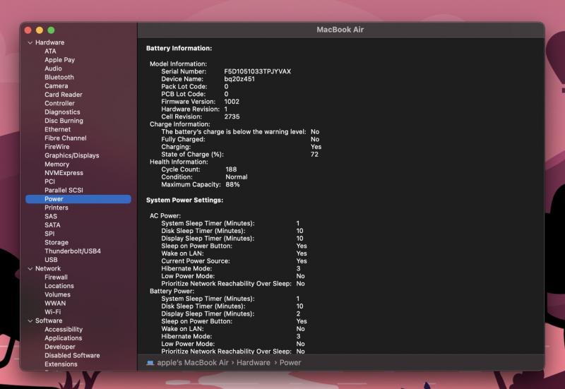Select ATA in the sidebar
The height and width of the screenshot is (389, 565).
(50, 51)
